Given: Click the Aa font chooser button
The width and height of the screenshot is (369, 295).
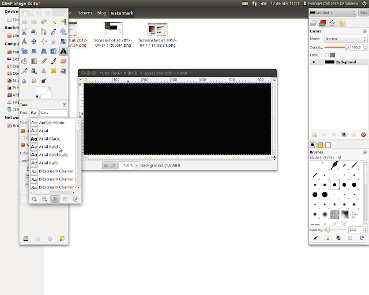Looking at the screenshot, I should click(33, 113).
